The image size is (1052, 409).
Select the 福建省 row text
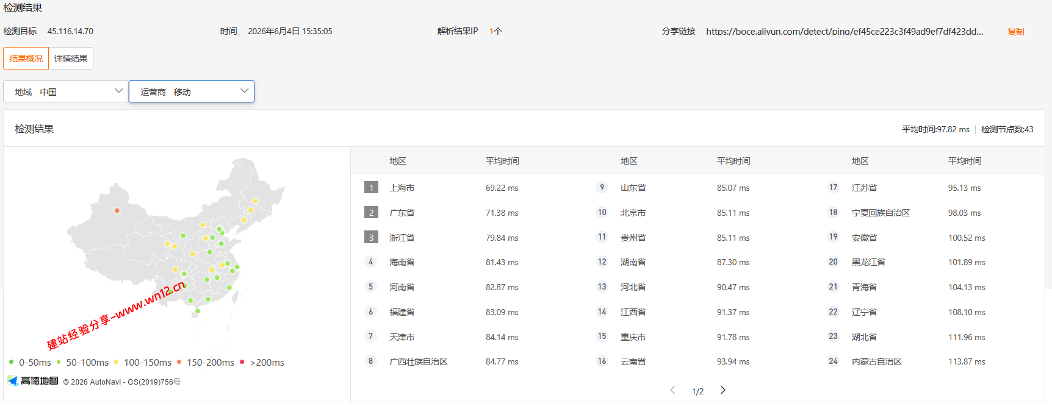402,312
